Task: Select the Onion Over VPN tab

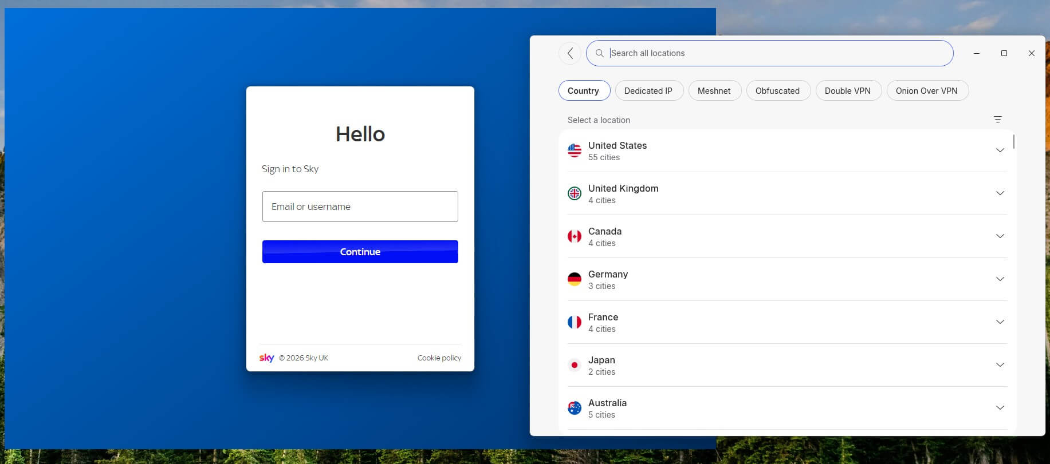Action: pyautogui.click(x=927, y=91)
